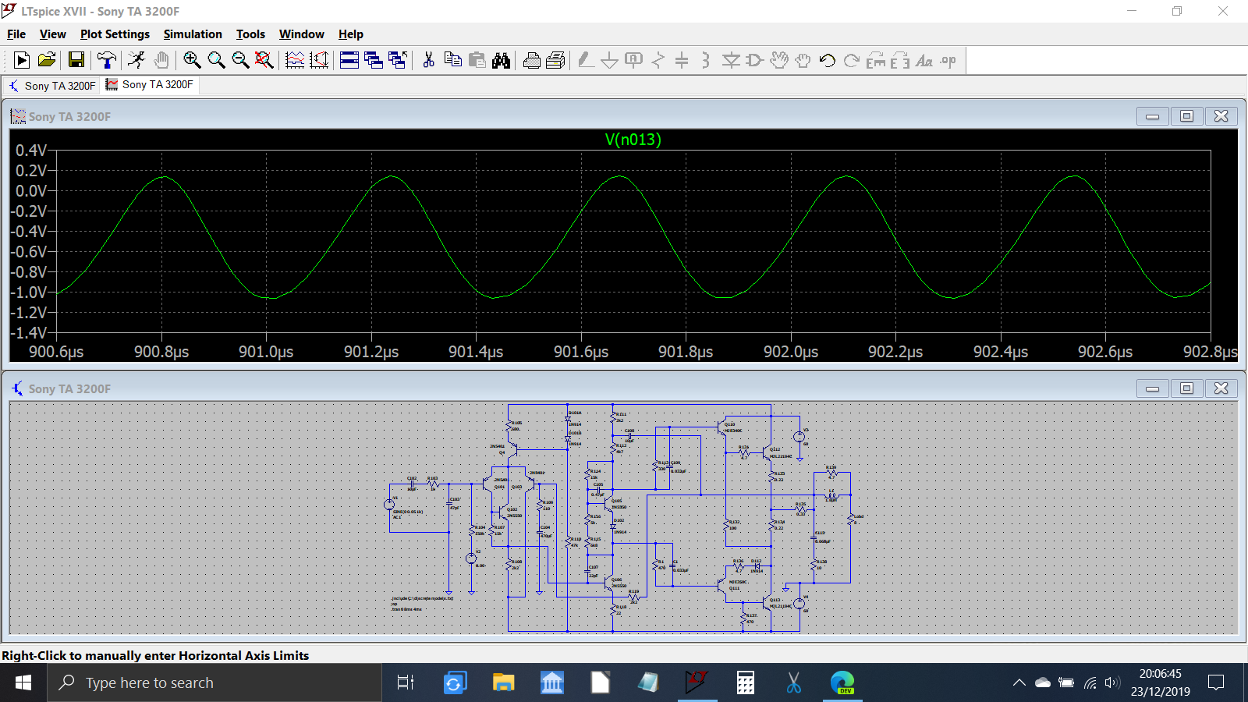Screen dimensions: 1248x702
Task: Zoom out magnifier minus icon
Action: point(240,60)
